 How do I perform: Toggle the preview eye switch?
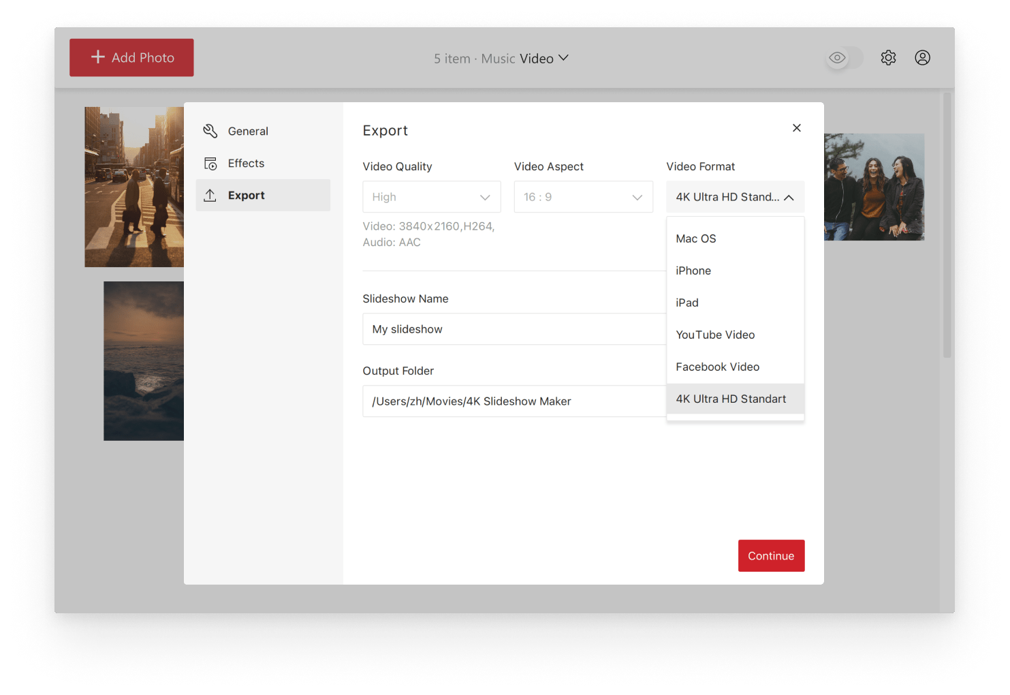coord(837,58)
